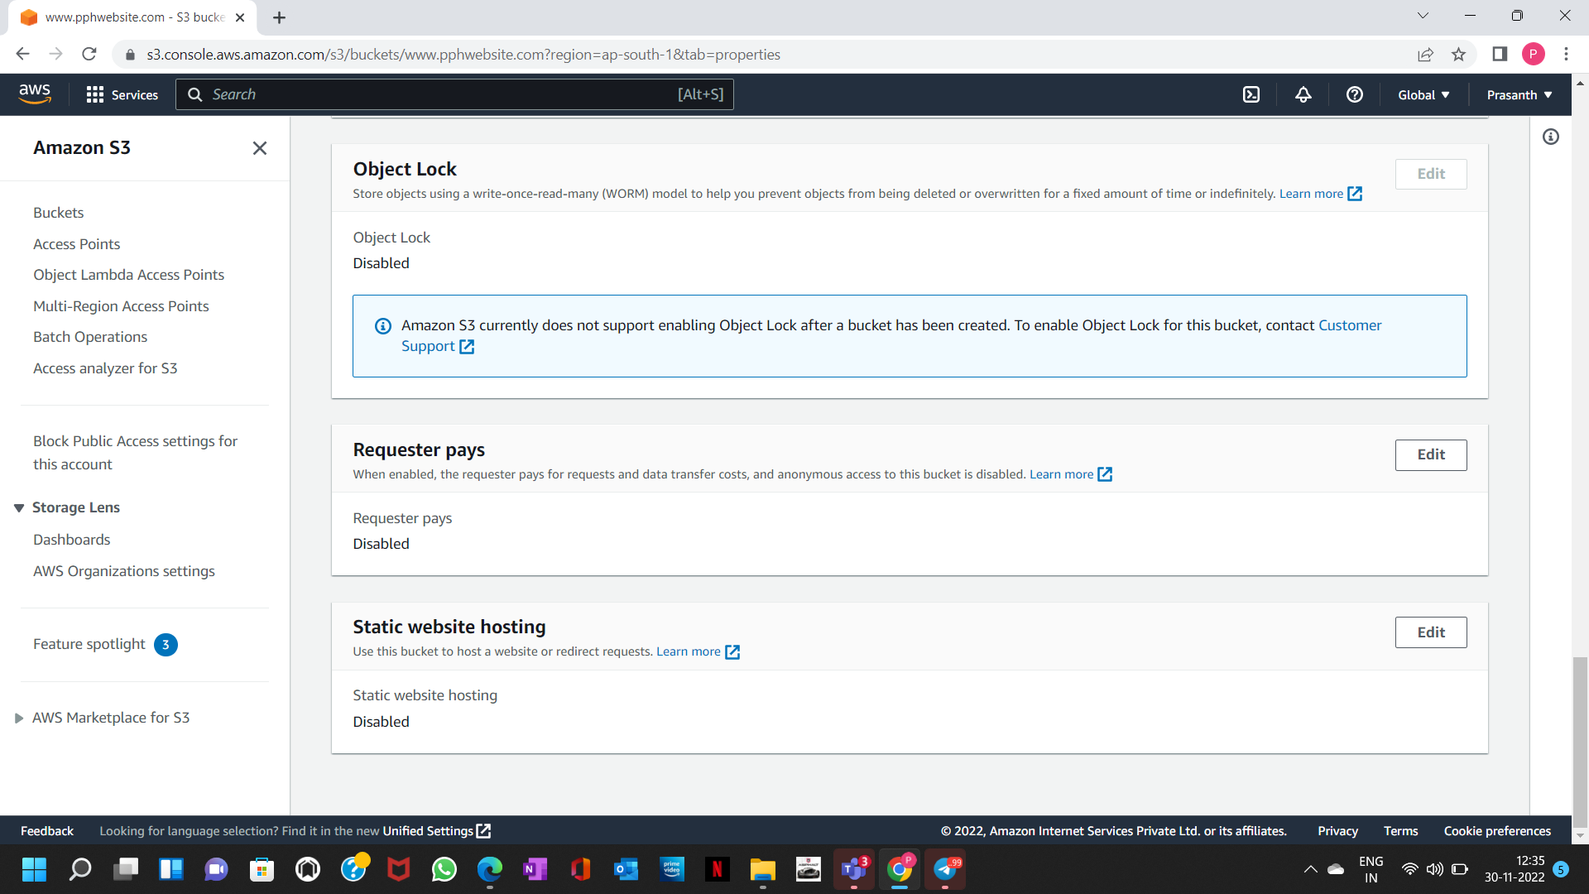Screen dimensions: 1589x894
Task: Go to Buckets in sidebar
Action: coord(58,213)
